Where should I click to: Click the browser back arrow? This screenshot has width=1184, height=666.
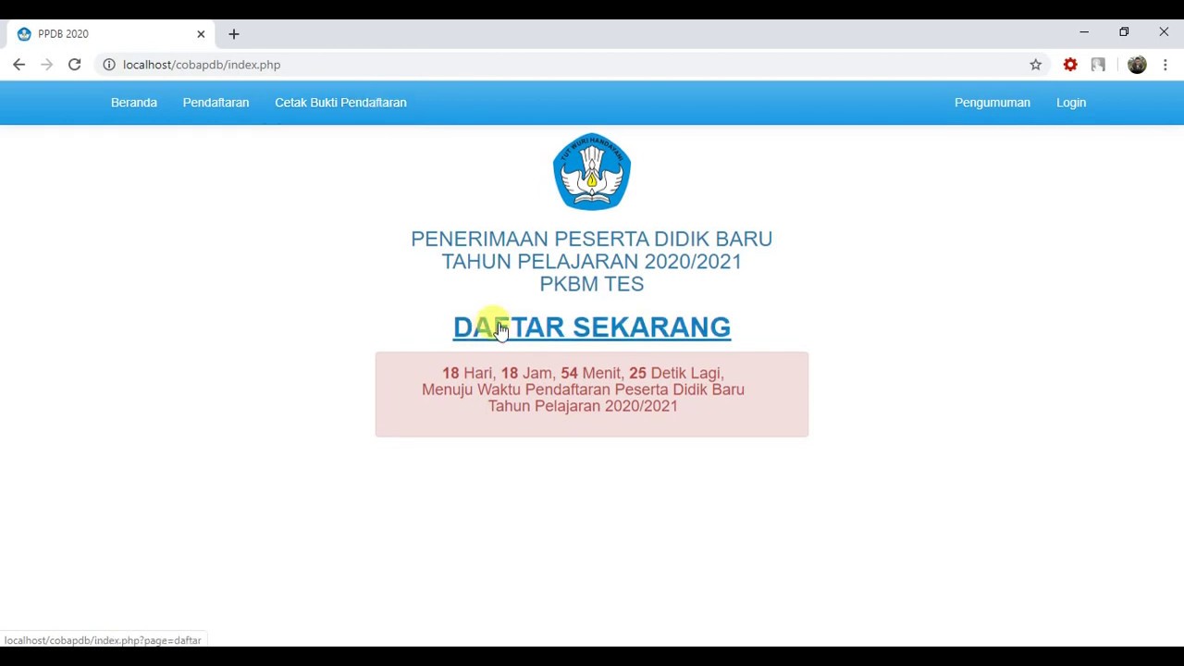coord(18,65)
